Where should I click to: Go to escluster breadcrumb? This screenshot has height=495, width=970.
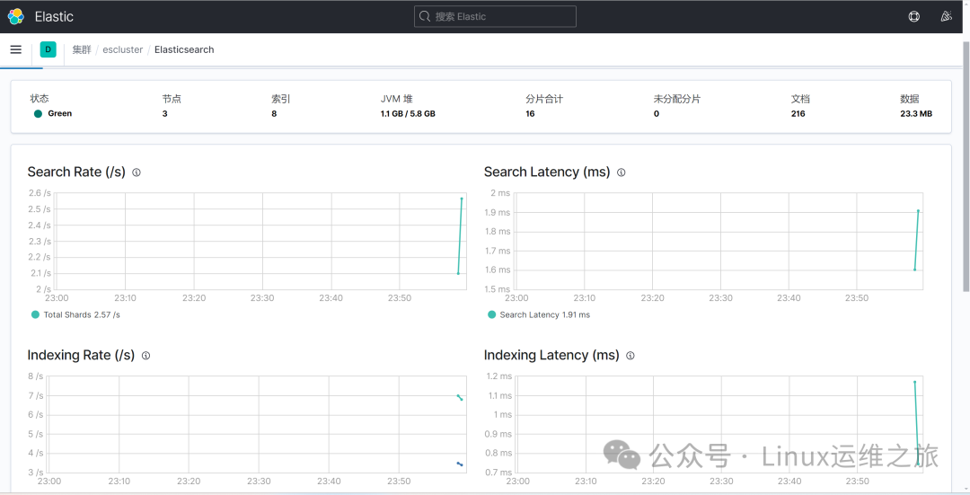click(x=122, y=49)
